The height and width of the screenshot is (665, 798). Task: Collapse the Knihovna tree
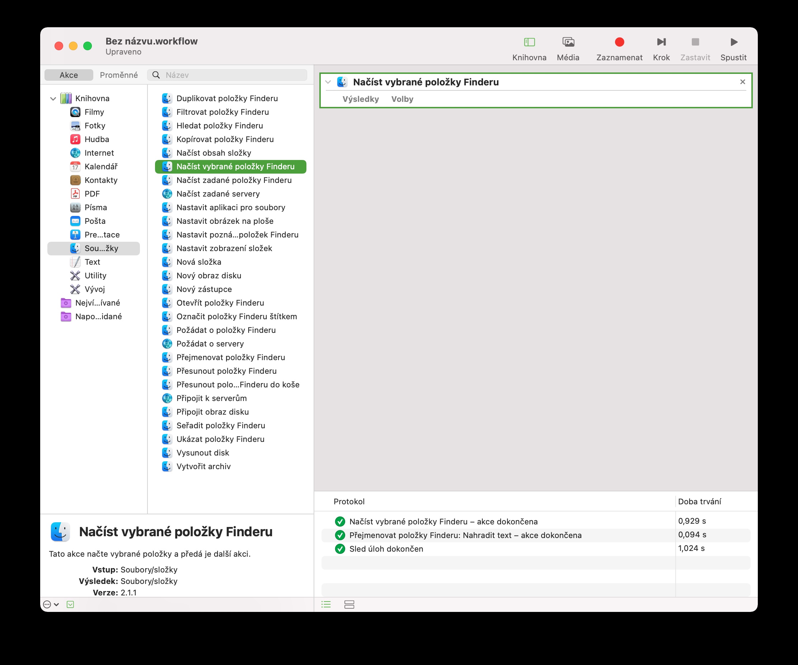pos(53,99)
